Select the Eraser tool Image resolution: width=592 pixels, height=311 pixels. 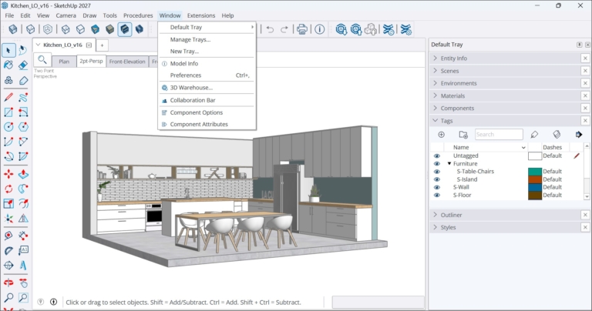coord(23,65)
